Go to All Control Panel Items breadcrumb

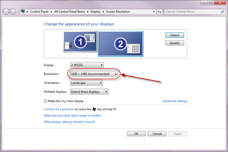[x=69, y=12]
